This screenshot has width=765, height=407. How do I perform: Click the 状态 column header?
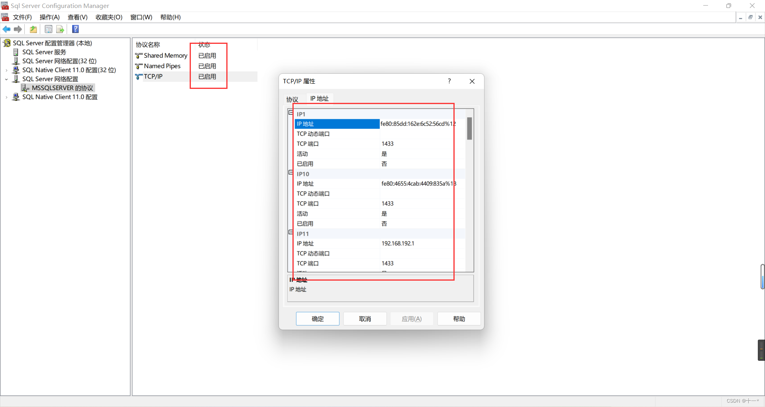pyautogui.click(x=204, y=45)
